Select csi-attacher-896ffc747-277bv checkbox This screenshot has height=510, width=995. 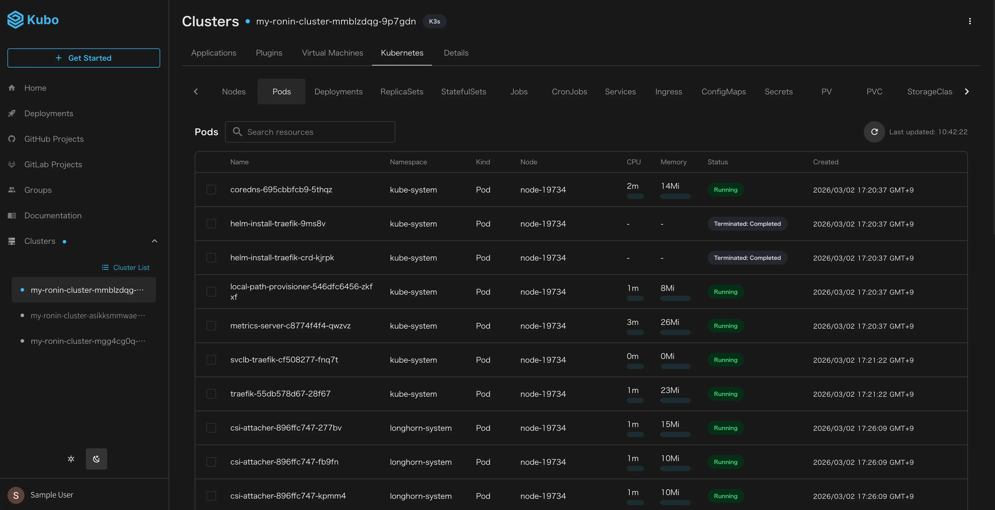211,427
